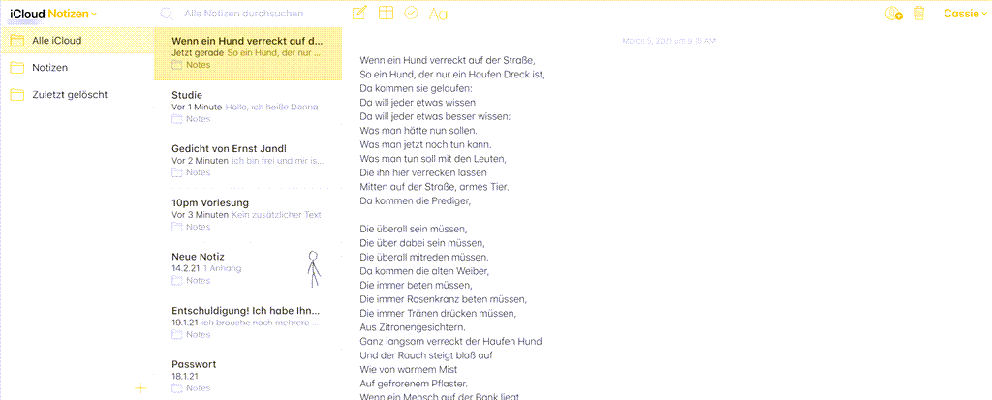Click line 'Die überall mitreden müssen.'

424,257
